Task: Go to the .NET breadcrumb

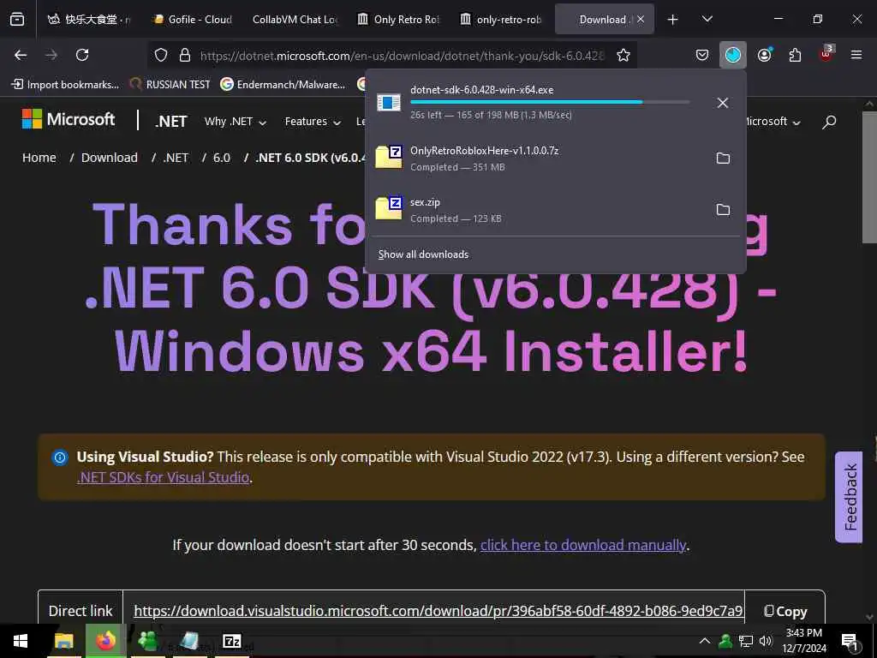Action: click(x=176, y=158)
